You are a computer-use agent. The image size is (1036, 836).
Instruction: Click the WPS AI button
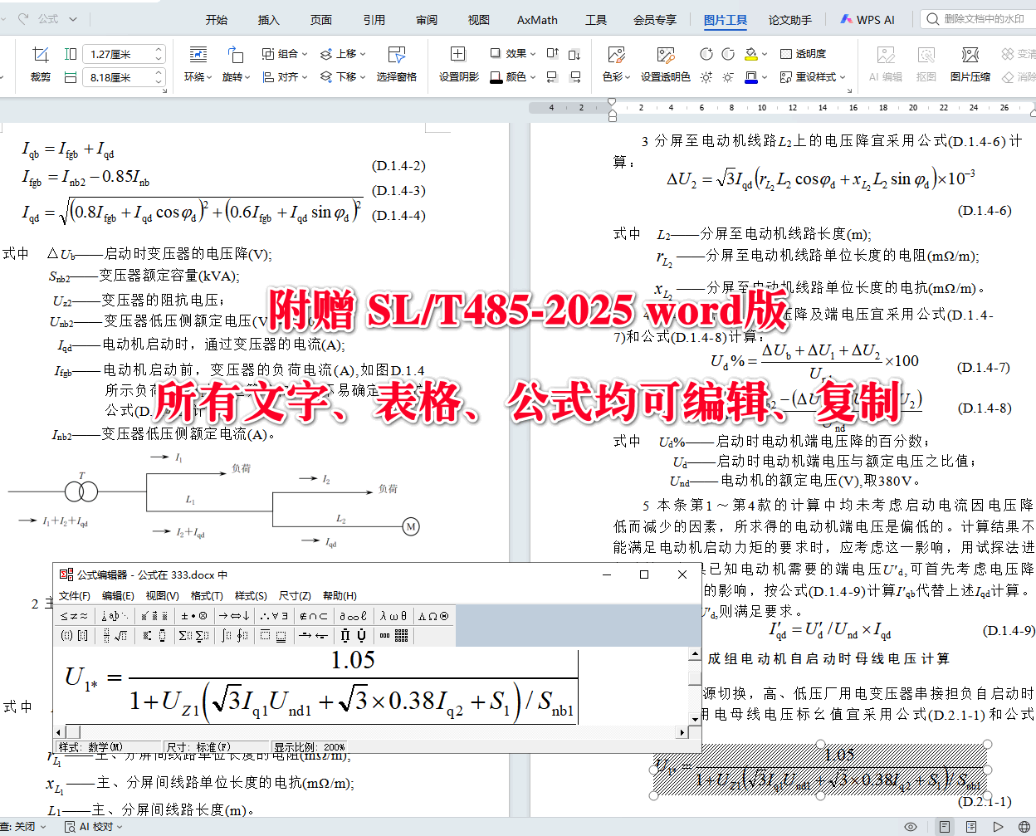867,20
